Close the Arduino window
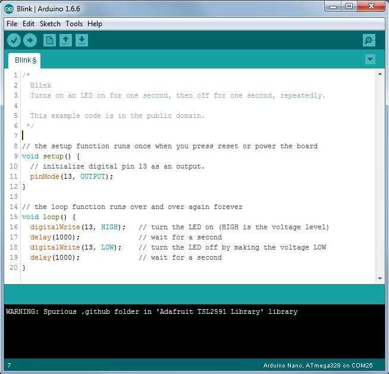This screenshot has height=374, width=389. (371, 7)
